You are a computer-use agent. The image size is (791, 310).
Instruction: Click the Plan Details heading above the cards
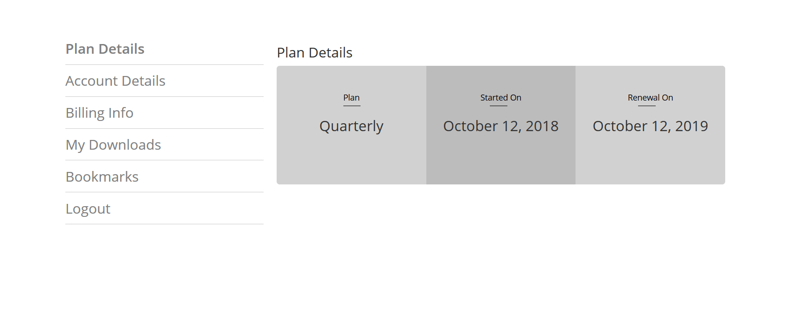tap(315, 53)
